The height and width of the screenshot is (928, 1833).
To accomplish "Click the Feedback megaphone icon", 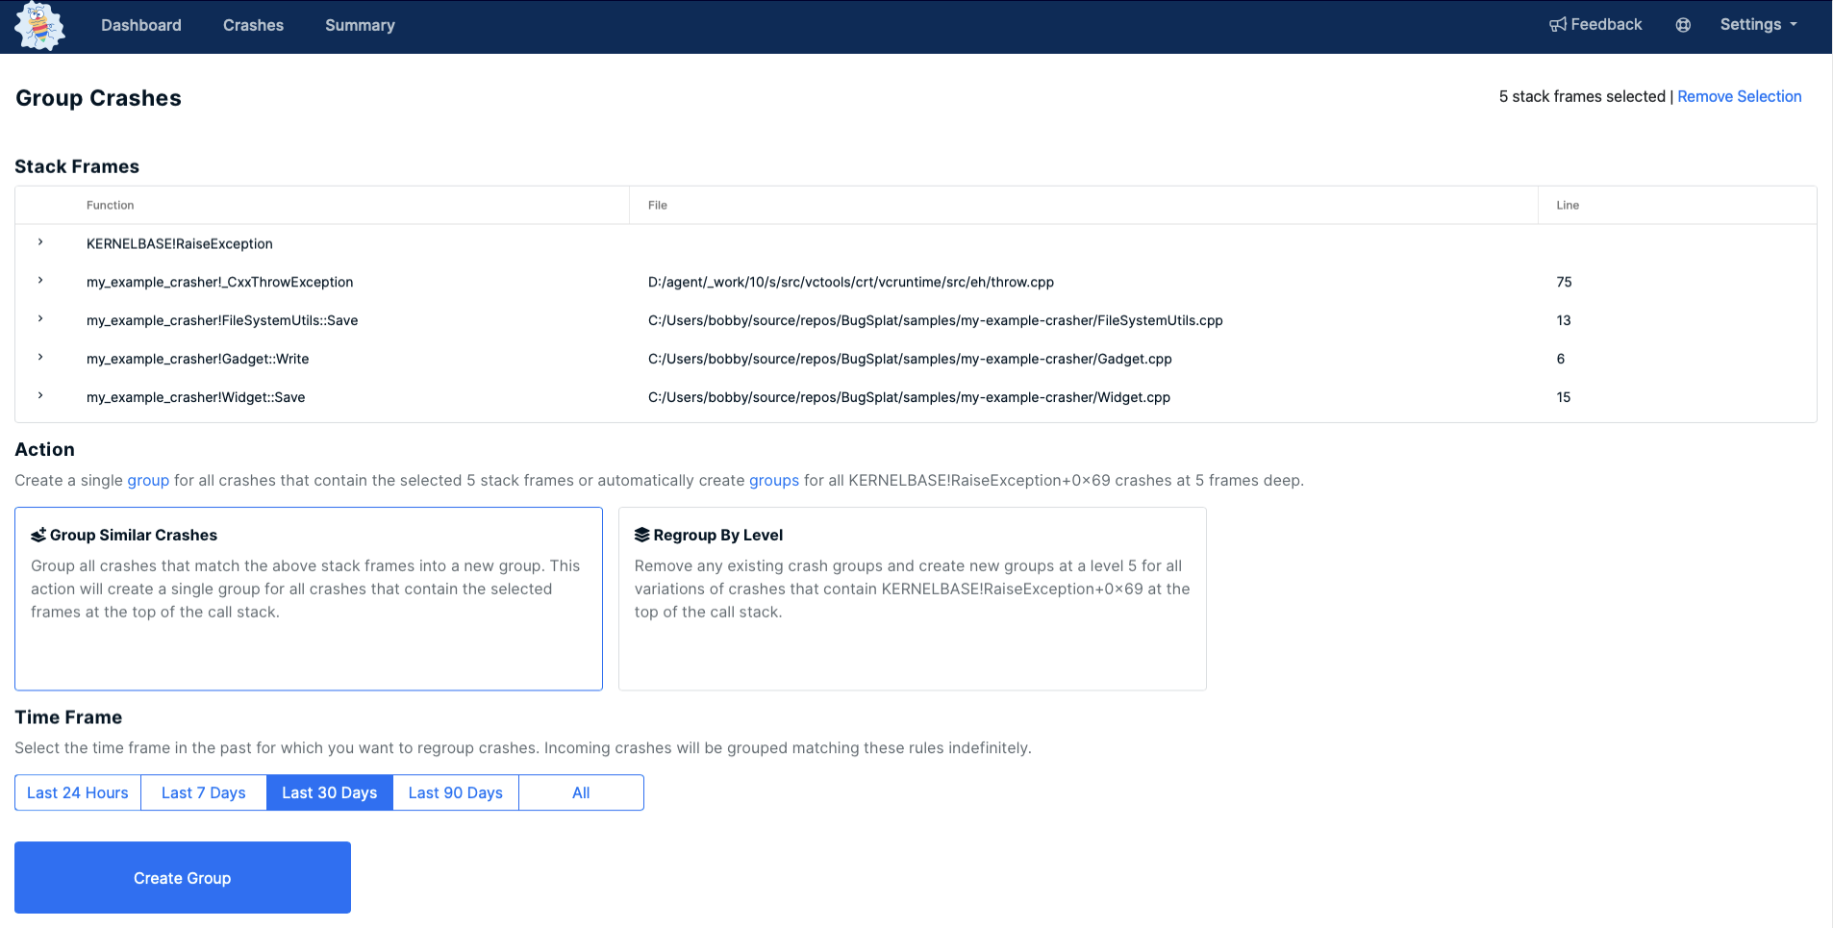I will click(1558, 25).
